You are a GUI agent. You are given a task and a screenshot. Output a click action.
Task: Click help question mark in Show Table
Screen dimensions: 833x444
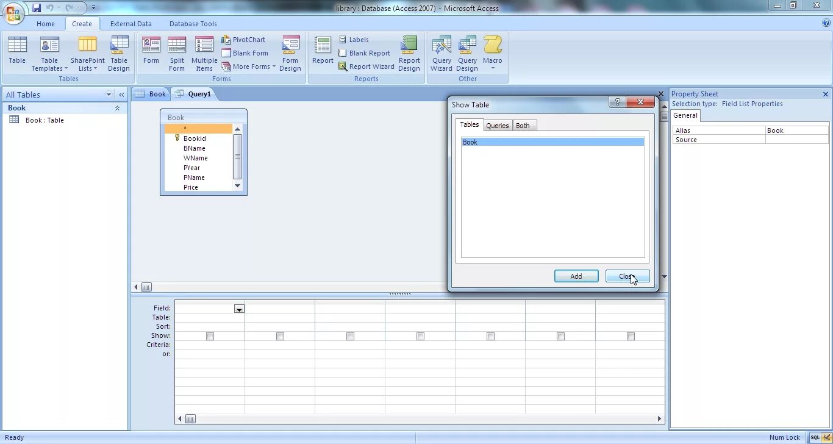coord(617,102)
